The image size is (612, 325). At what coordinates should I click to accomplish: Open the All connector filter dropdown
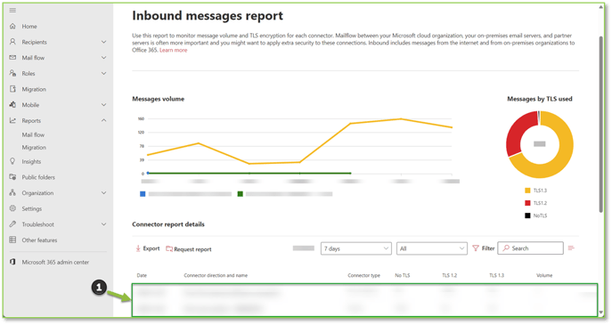432,248
